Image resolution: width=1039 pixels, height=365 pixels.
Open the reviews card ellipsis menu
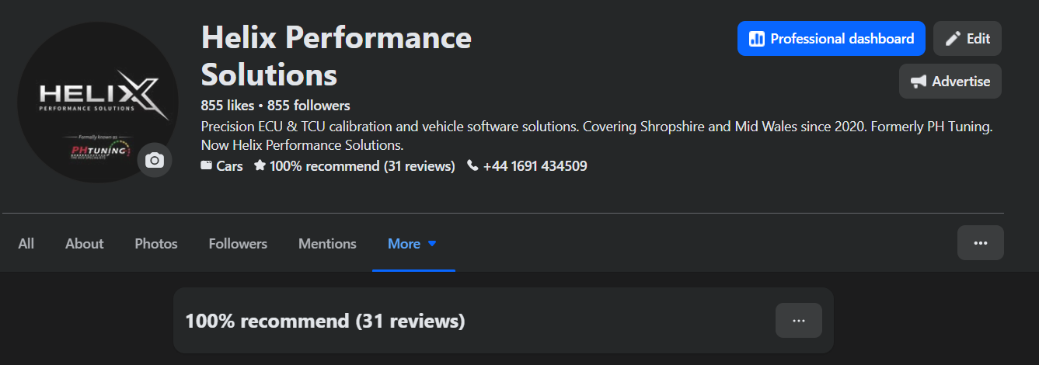[x=799, y=320]
